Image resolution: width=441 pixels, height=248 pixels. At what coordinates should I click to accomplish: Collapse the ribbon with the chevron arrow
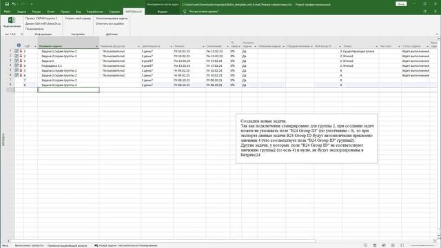pyautogui.click(x=437, y=34)
